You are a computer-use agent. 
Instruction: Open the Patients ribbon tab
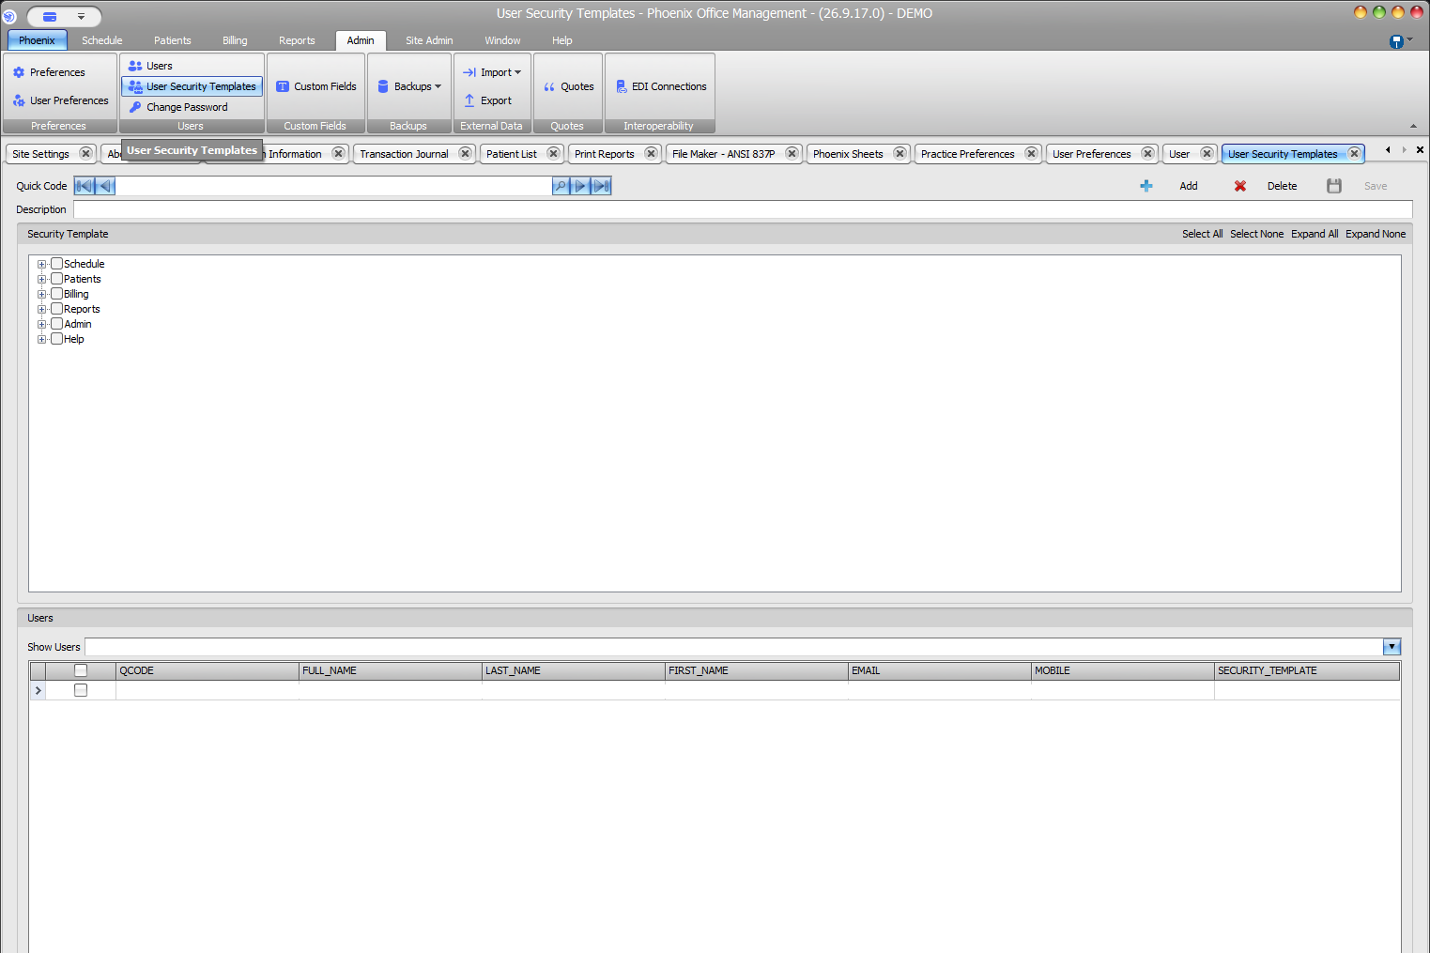pyautogui.click(x=173, y=40)
